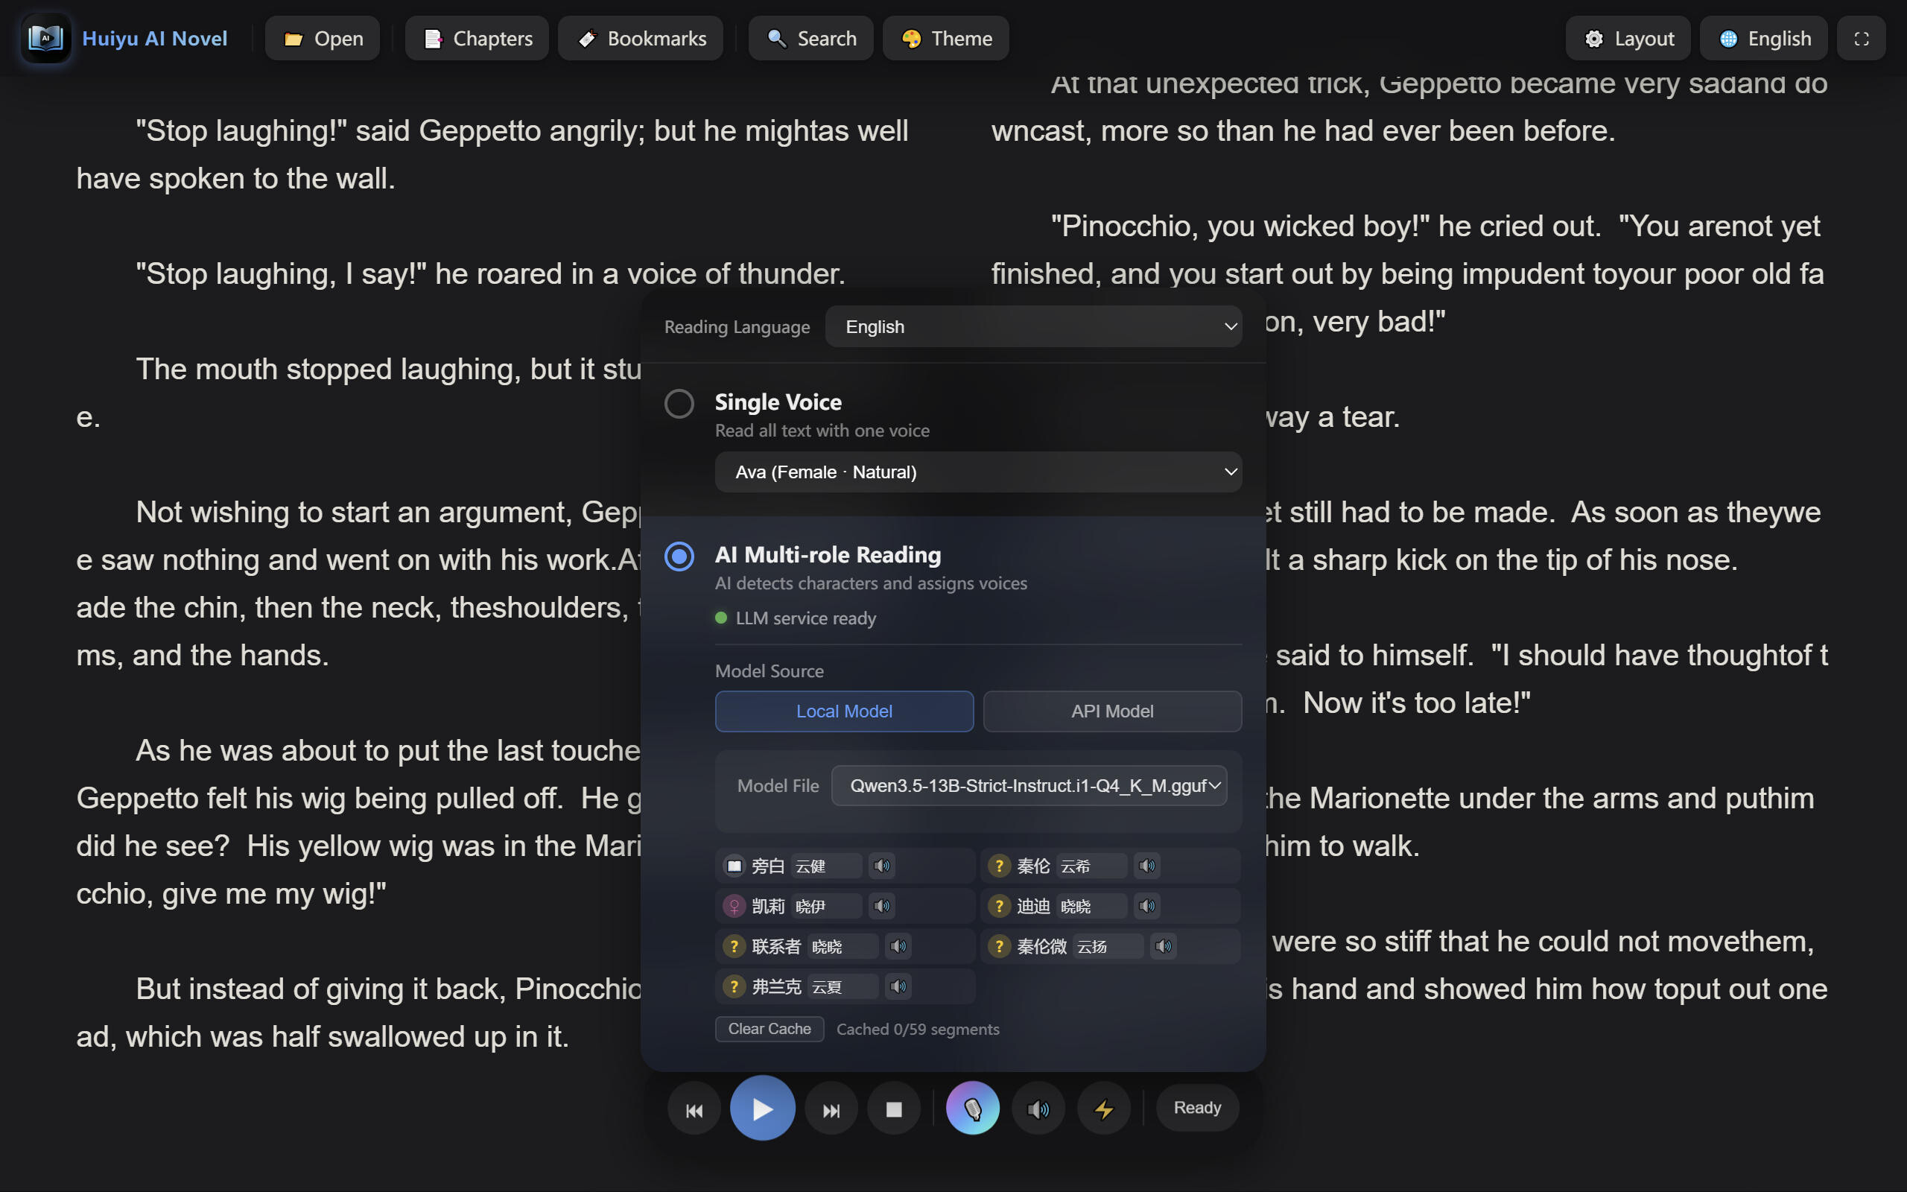The height and width of the screenshot is (1192, 1907).
Task: Start reading with the play button
Action: point(762,1109)
